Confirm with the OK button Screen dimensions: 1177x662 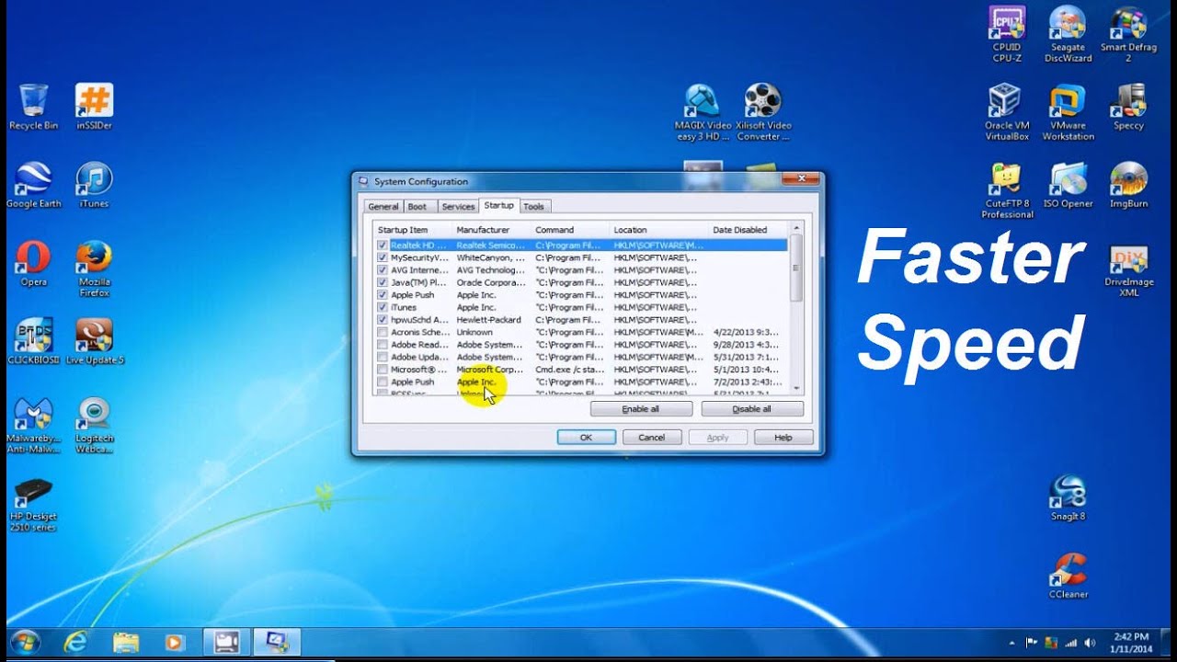(x=586, y=438)
